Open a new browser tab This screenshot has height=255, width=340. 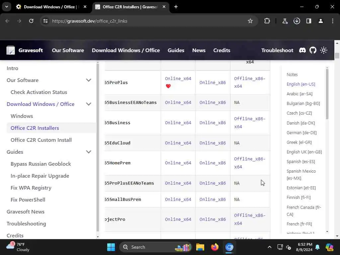click(x=176, y=7)
